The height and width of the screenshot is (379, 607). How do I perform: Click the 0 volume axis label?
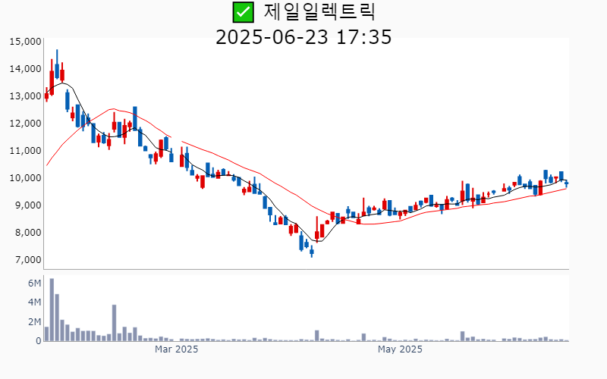click(x=39, y=341)
